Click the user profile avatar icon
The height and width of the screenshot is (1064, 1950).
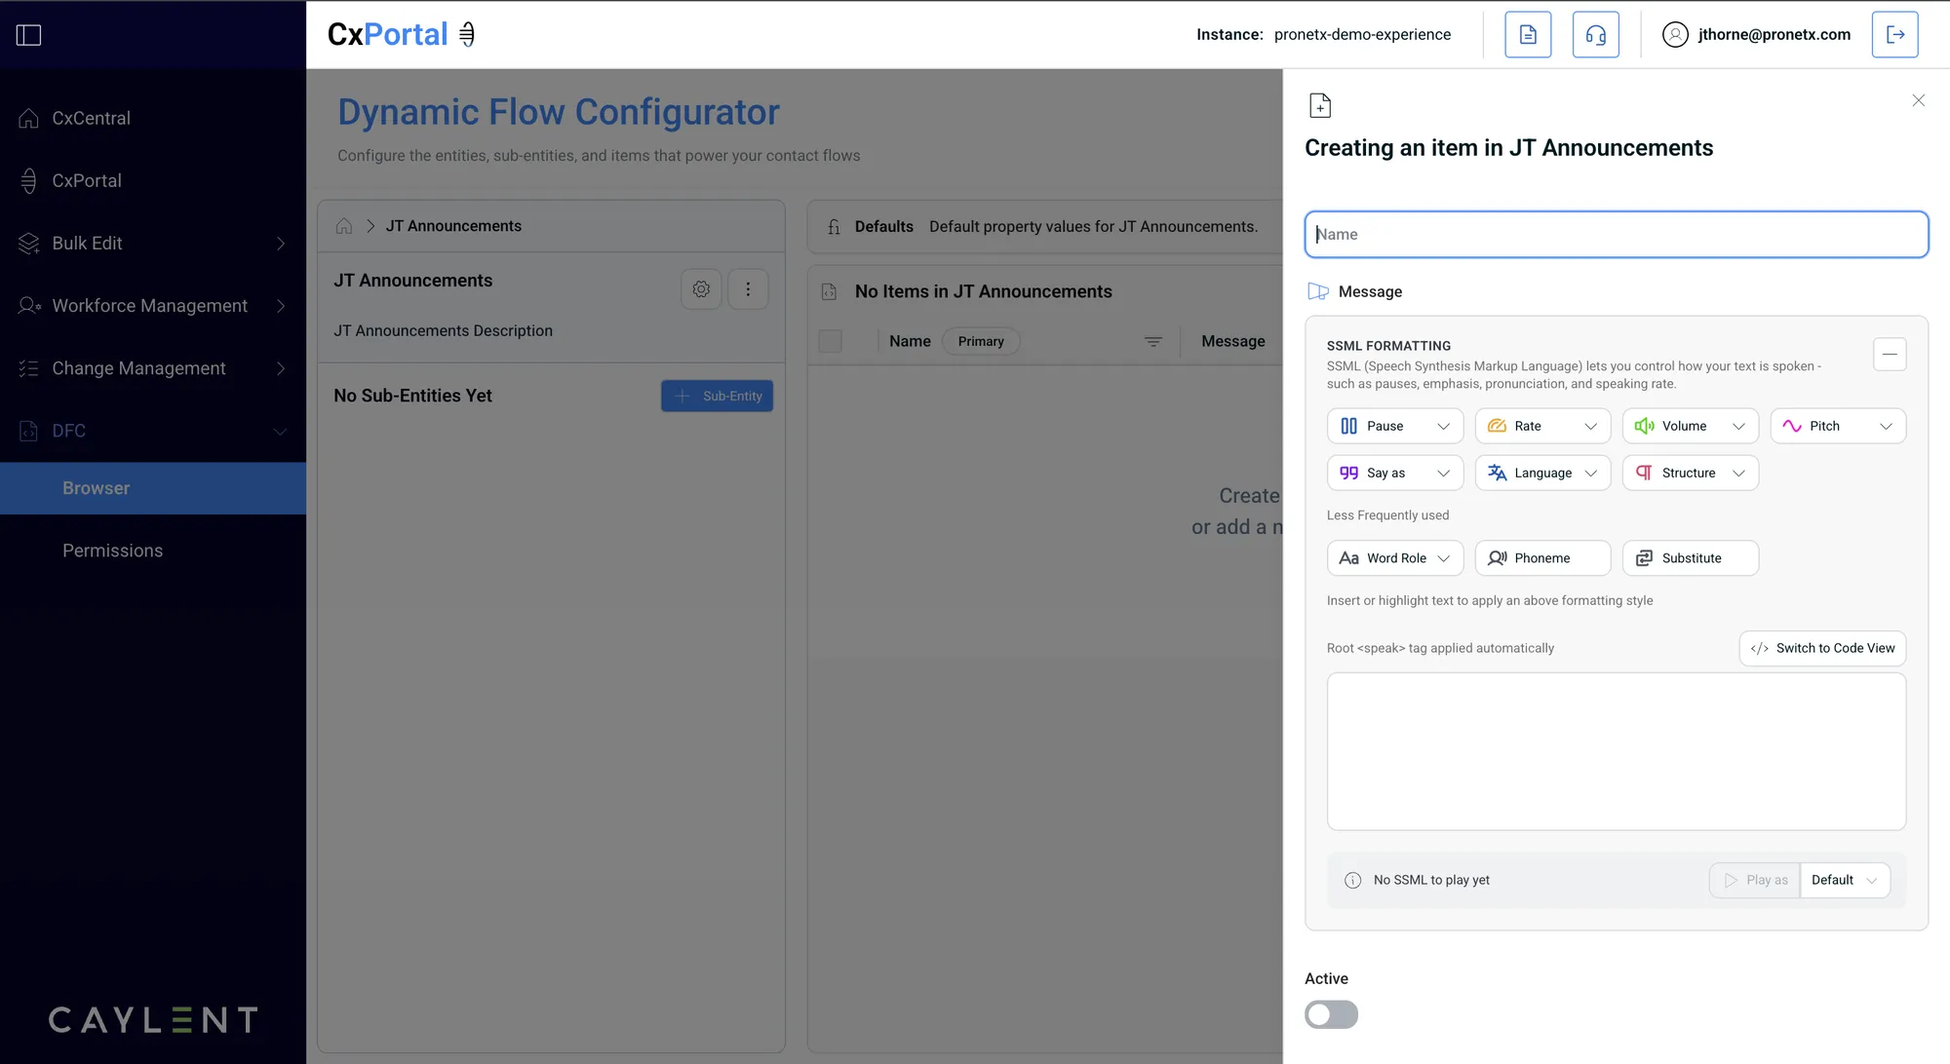1675,35
